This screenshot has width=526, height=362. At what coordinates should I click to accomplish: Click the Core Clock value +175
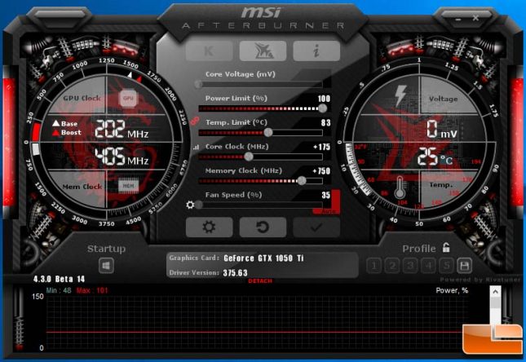tap(321, 147)
